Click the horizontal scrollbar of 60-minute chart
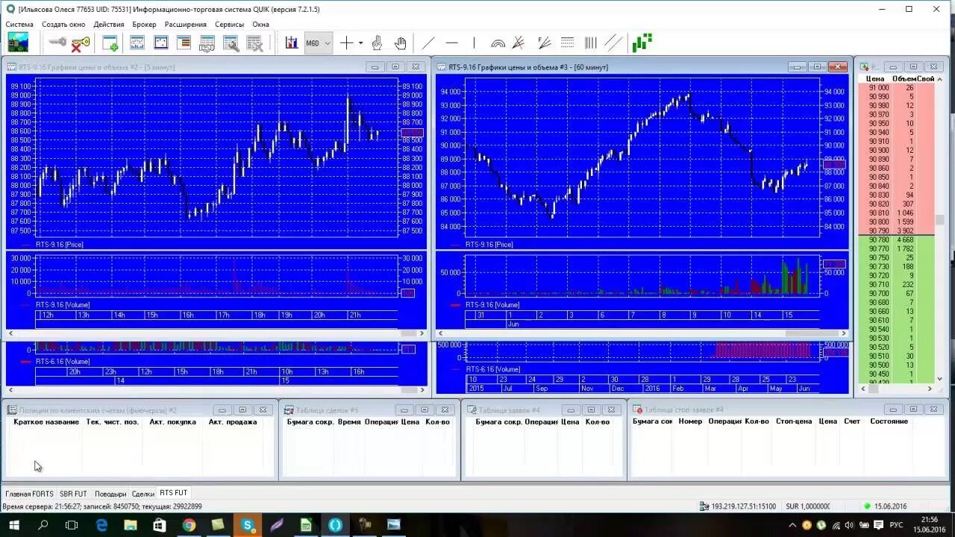Viewport: 955px width, 537px height. coord(642,333)
